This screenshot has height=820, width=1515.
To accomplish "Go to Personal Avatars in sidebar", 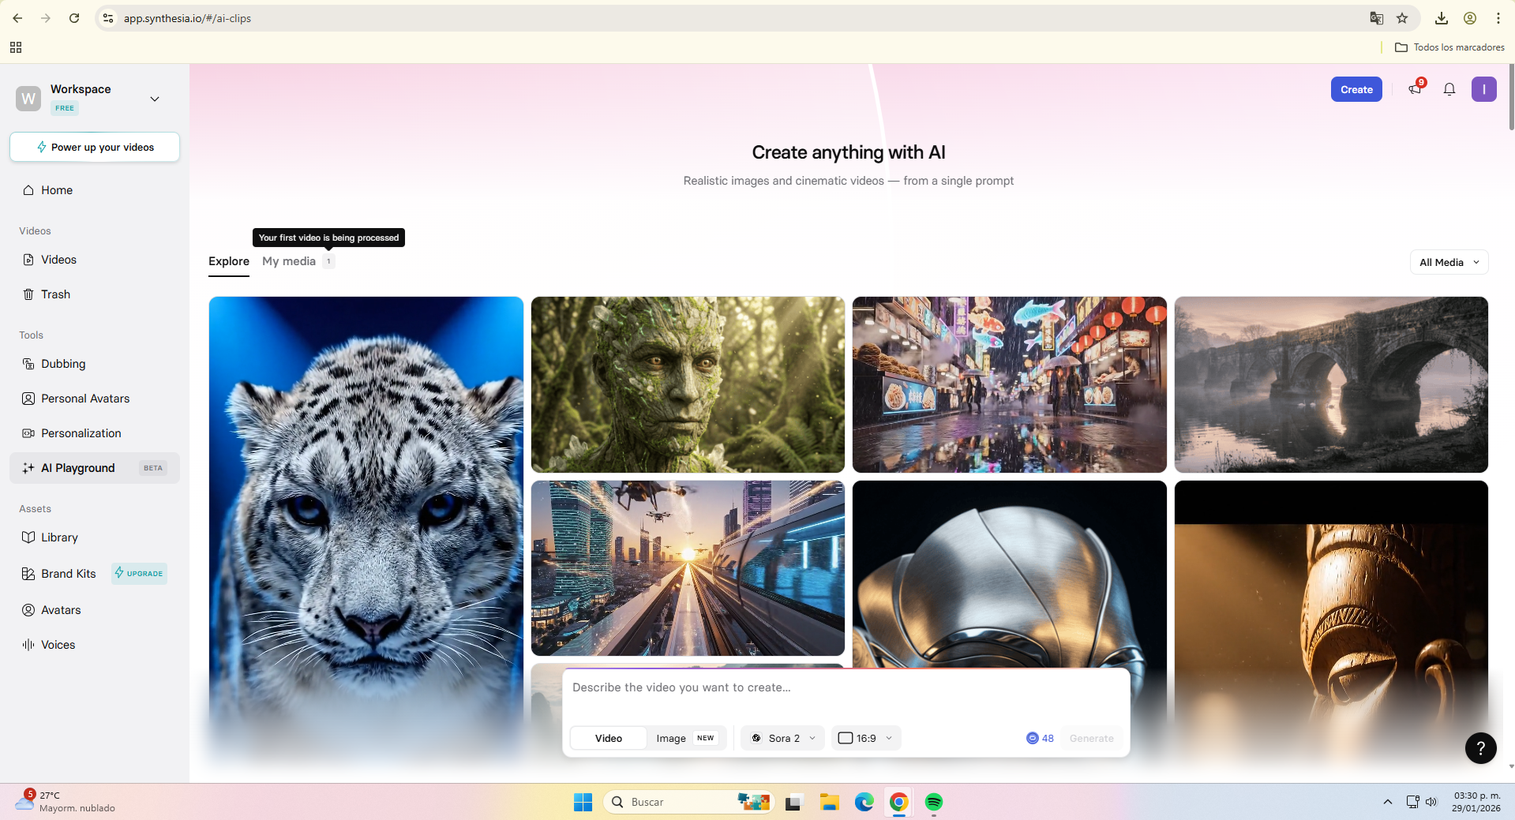I will click(x=84, y=399).
